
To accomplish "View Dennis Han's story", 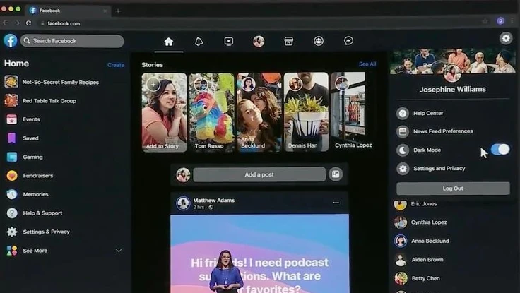I will pos(306,112).
